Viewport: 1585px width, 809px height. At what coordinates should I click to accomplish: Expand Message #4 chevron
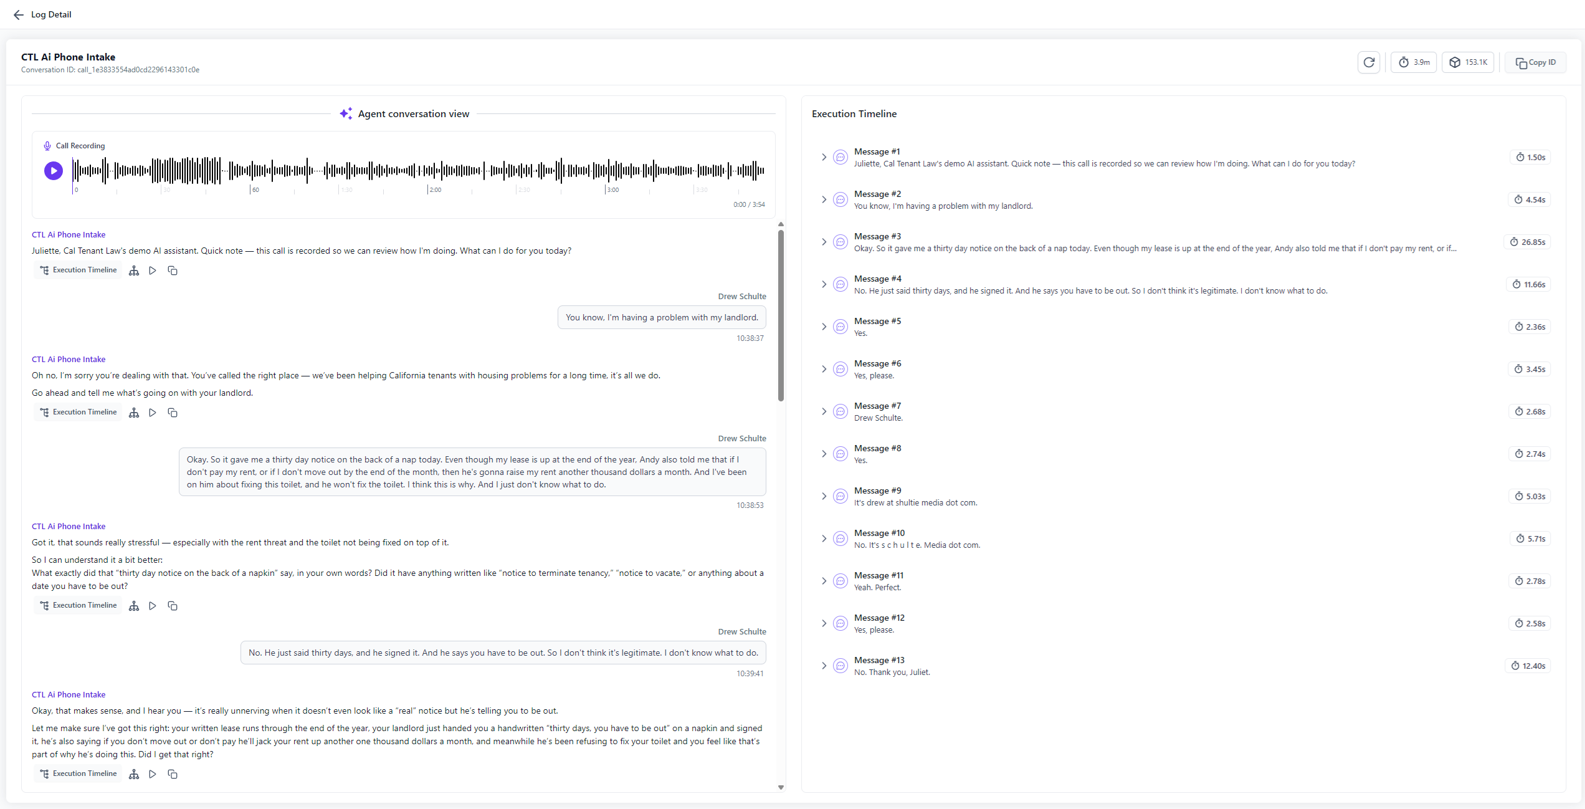click(824, 284)
